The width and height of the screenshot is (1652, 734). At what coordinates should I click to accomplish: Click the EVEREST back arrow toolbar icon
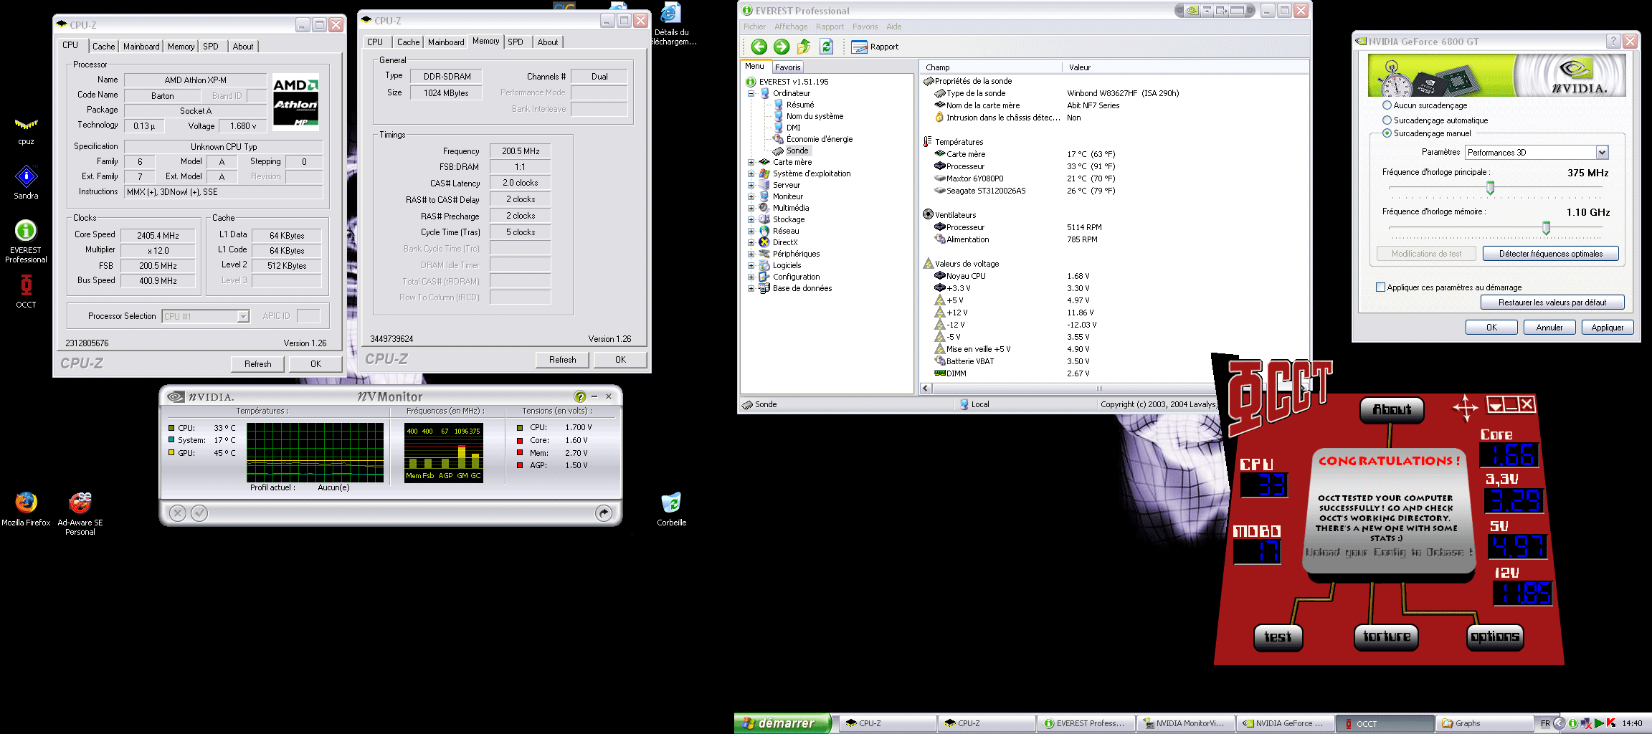coord(759,47)
